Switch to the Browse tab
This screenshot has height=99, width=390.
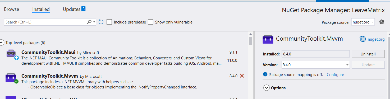(x=12, y=9)
